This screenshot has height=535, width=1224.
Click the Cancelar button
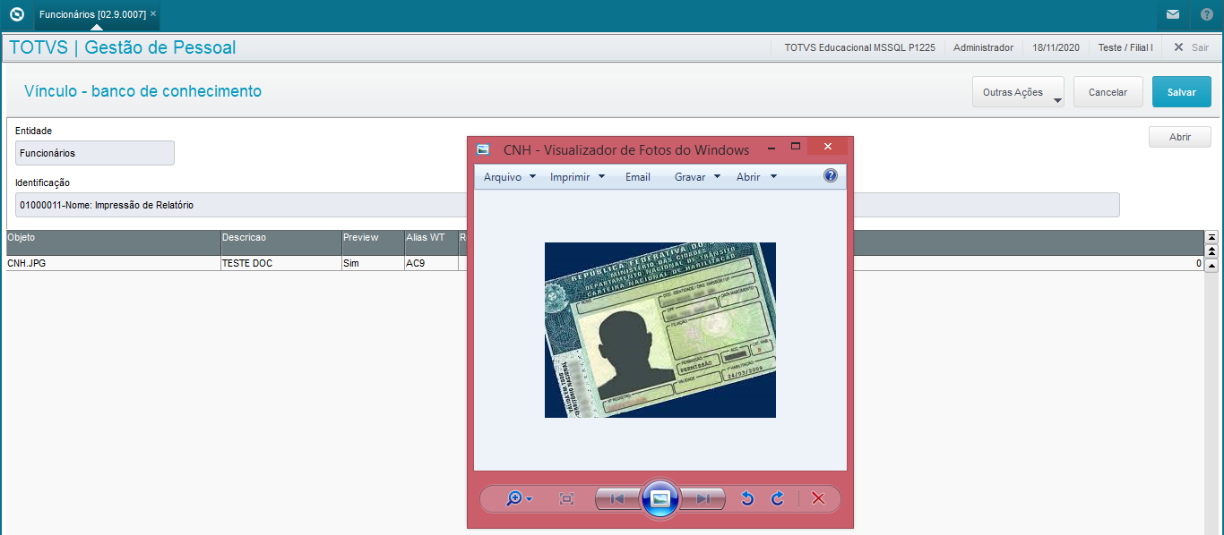pyautogui.click(x=1108, y=92)
